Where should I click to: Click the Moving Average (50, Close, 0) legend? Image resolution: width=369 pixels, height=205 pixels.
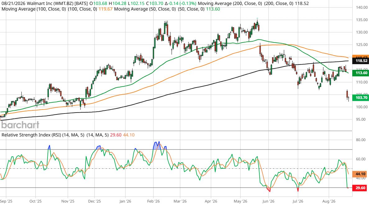pos(145,9)
